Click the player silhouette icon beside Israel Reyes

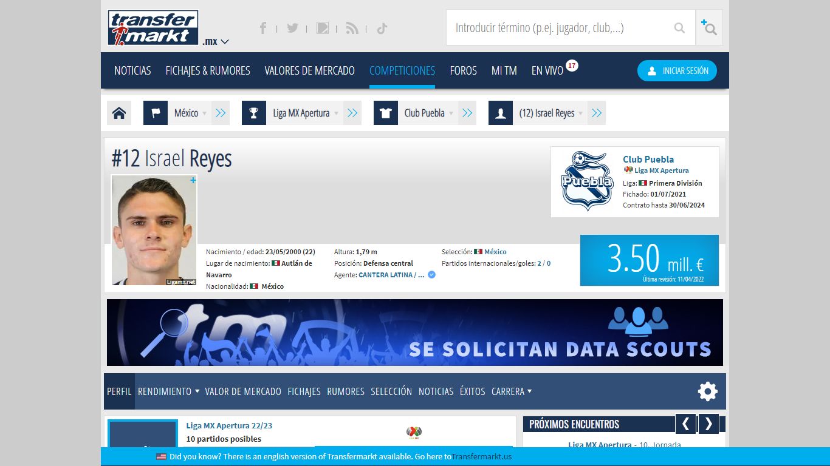coord(501,113)
